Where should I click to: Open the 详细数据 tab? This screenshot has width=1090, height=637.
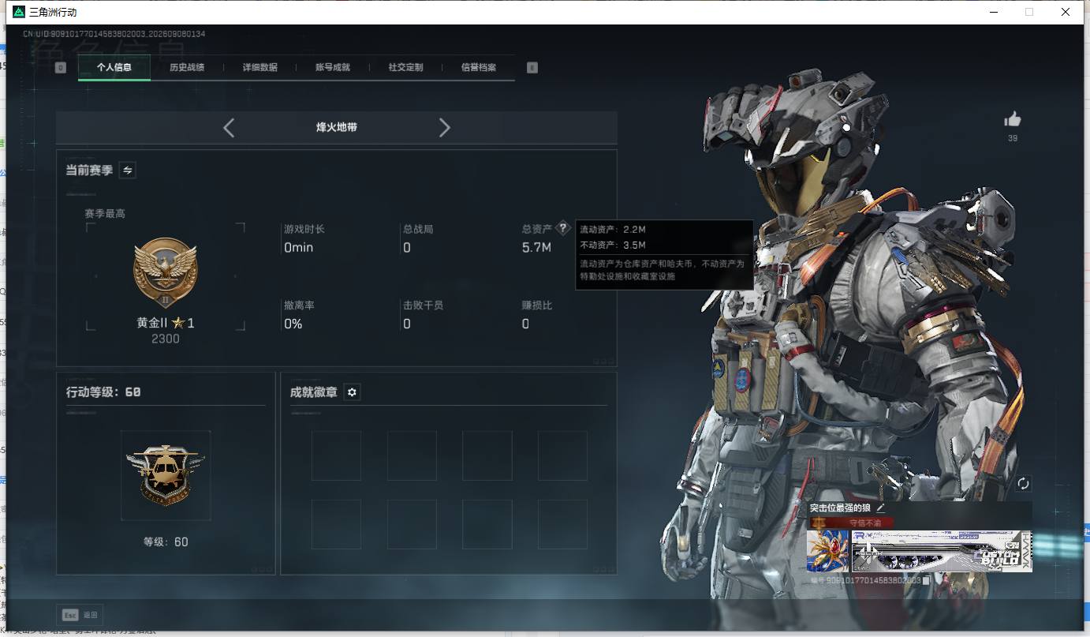coord(259,68)
